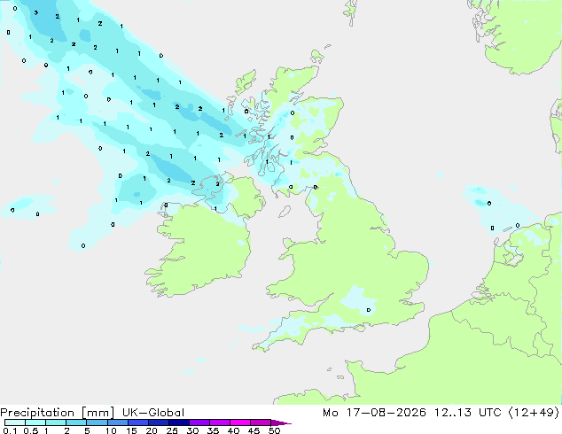The width and height of the screenshot is (562, 434).
Task: Click the '3' precipitation value on the map
Action: tap(35, 13)
